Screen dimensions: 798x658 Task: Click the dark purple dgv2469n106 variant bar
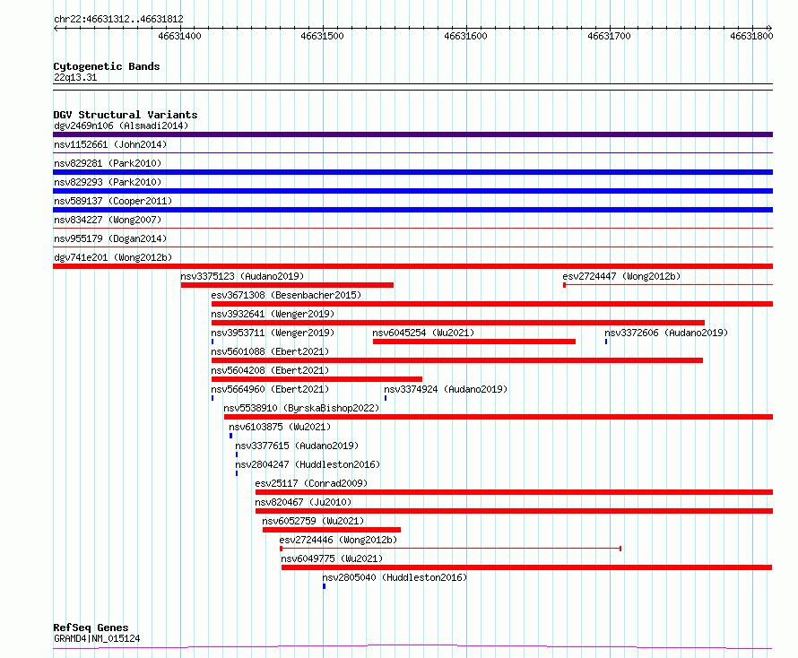412,134
